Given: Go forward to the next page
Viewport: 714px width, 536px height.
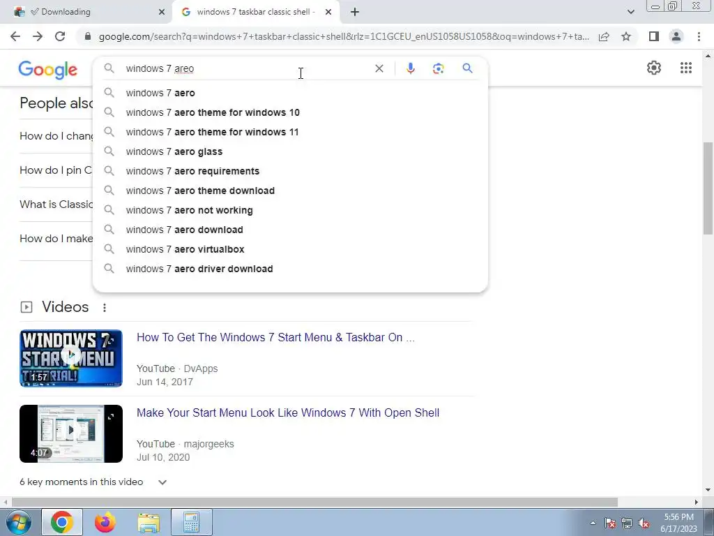Looking at the screenshot, I should 38,36.
